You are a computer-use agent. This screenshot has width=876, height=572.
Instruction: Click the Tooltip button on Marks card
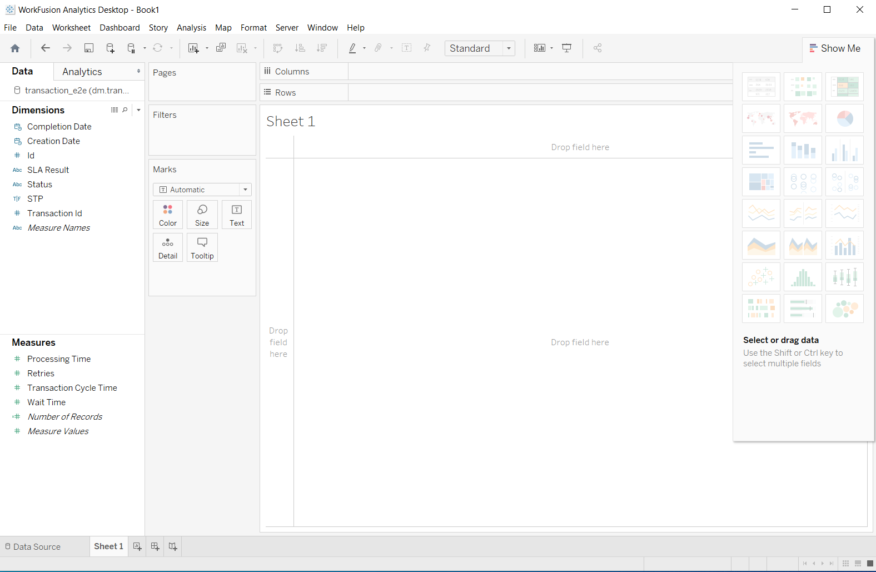pyautogui.click(x=202, y=248)
